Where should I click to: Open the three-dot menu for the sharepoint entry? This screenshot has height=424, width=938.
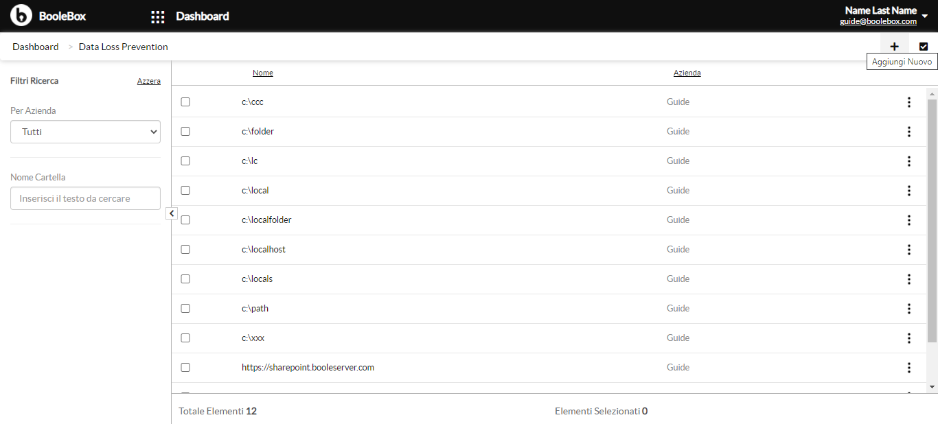[909, 368]
